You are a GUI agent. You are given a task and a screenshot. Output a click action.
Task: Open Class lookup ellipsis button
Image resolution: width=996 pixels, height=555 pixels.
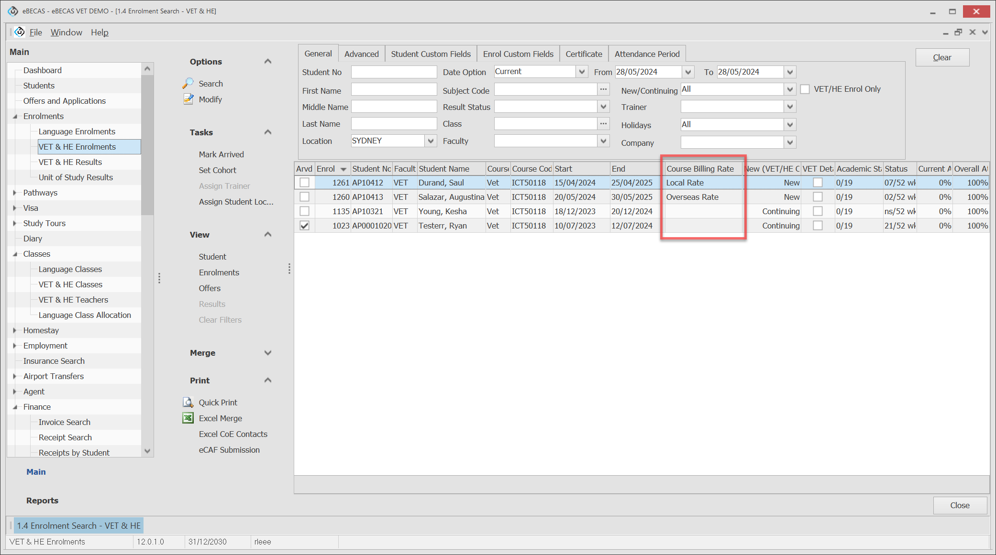[x=603, y=124]
